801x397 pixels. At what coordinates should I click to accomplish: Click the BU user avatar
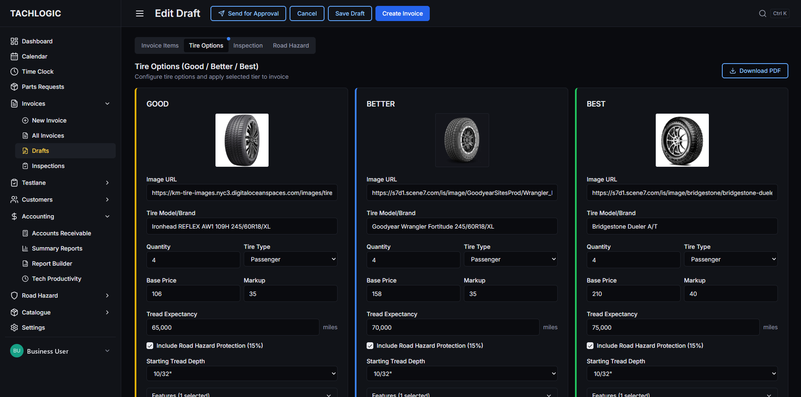(x=17, y=351)
